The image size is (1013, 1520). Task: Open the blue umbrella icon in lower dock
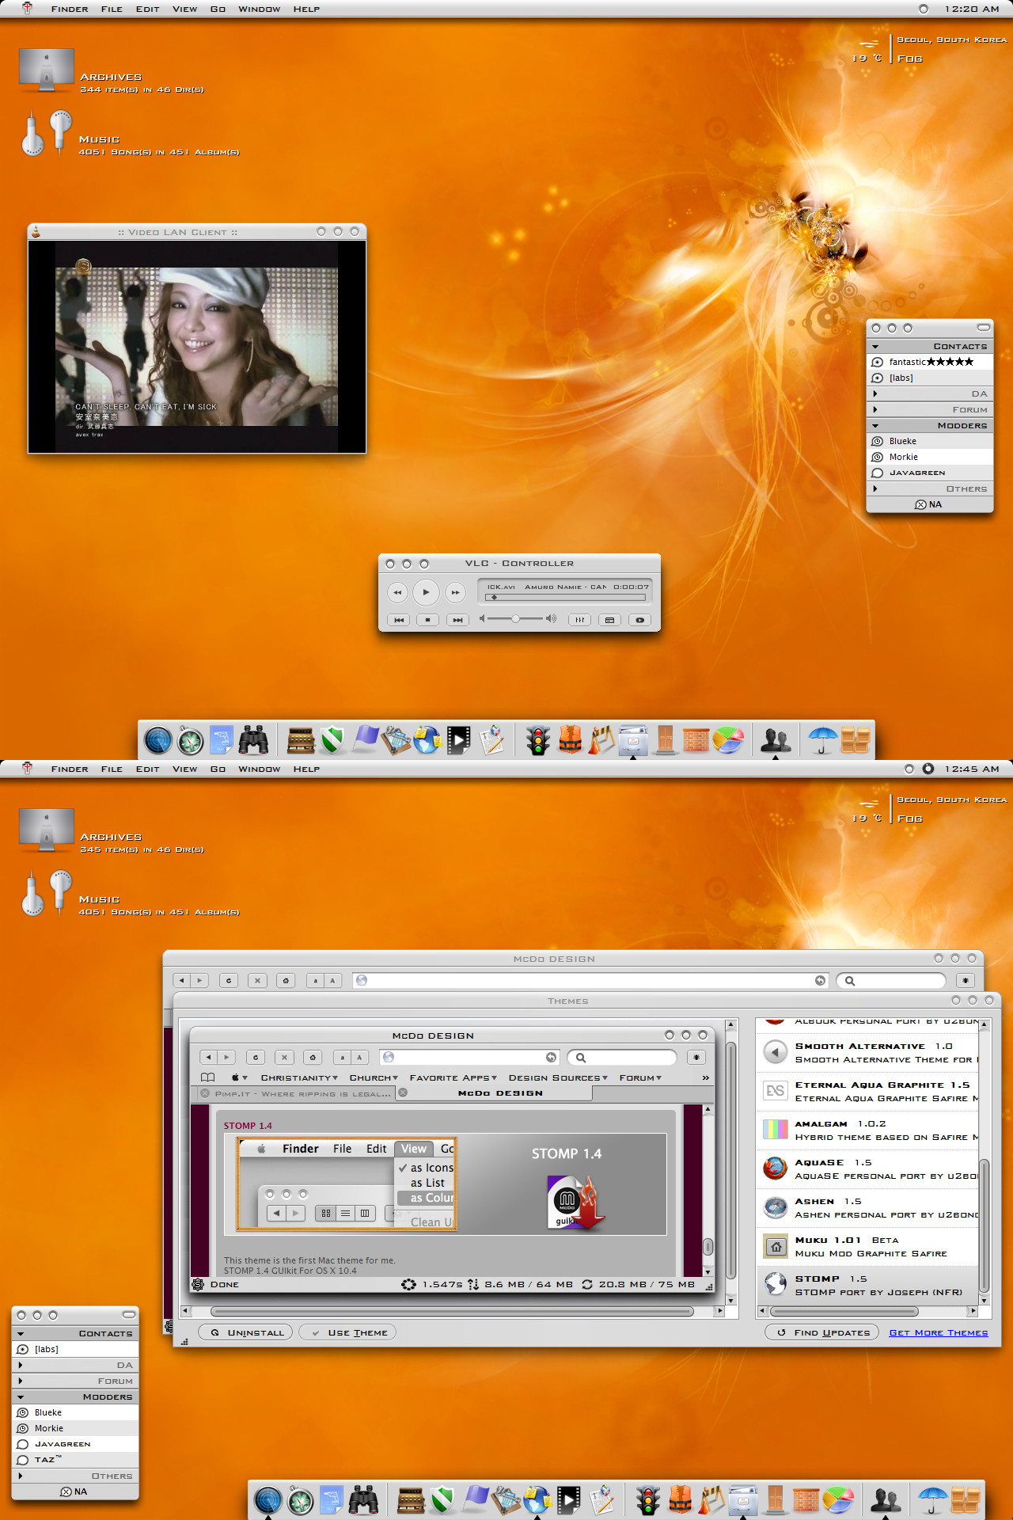[x=932, y=1499]
